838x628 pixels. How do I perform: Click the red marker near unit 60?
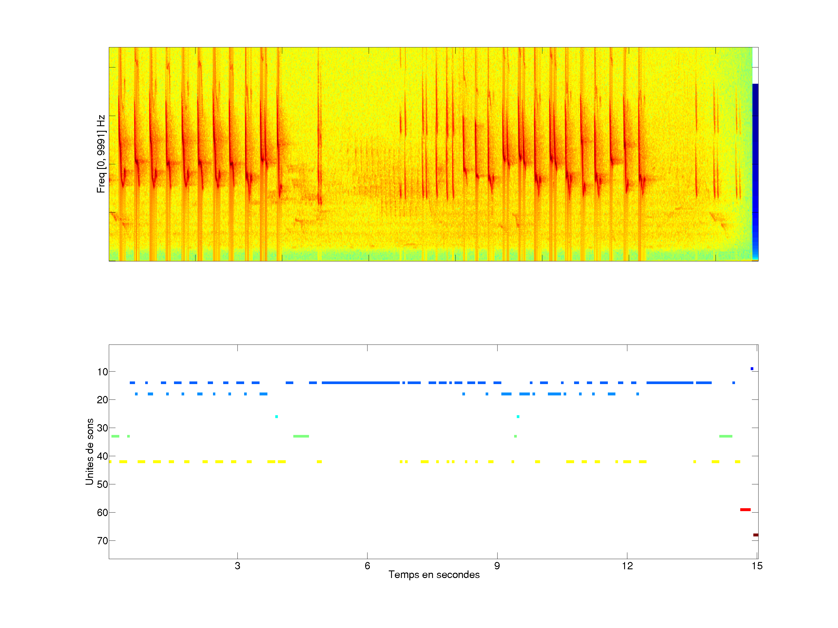point(745,509)
